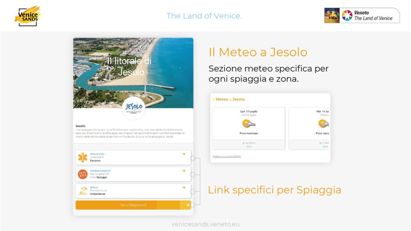Click the thermometer icon under Lun 13 Luglio
The height and width of the screenshot is (231, 411).
pos(243,143)
